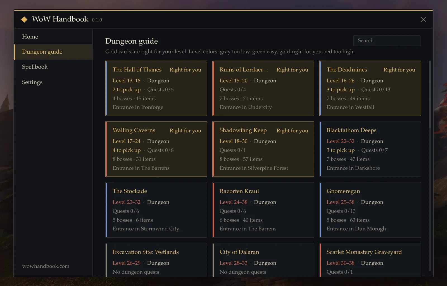447x286 pixels.
Task: Open The Deadmines dungeon card
Action: pyautogui.click(x=370, y=88)
